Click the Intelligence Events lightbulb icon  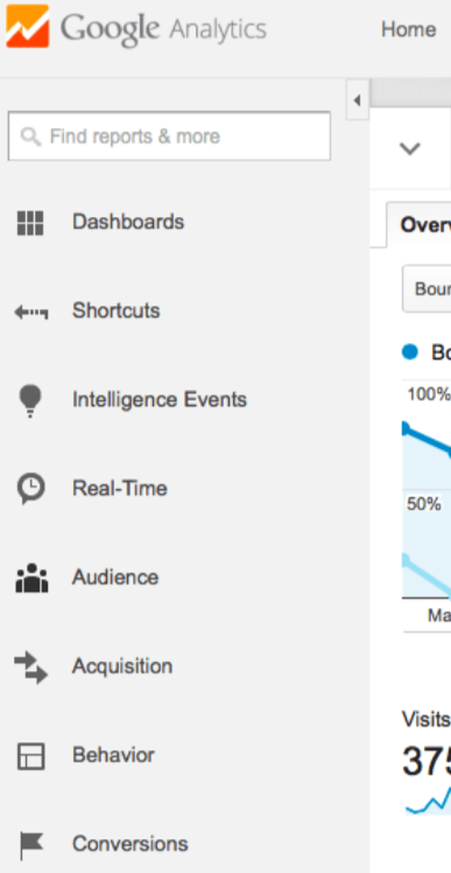30,400
